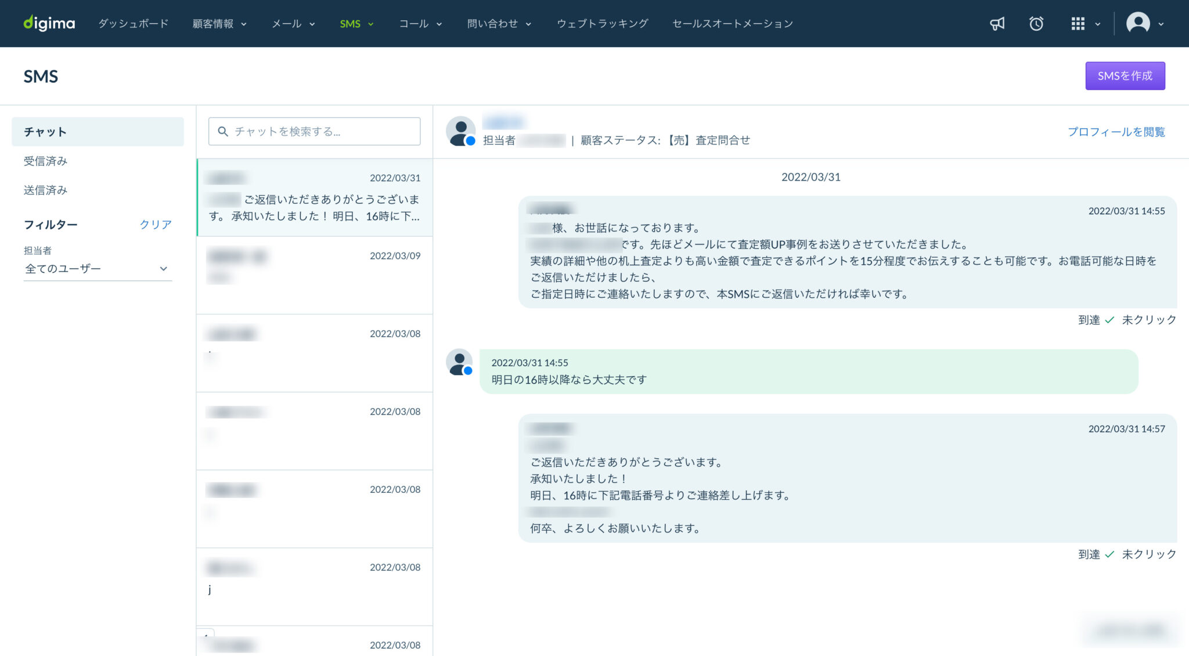The width and height of the screenshot is (1189, 656).
Task: Click the search magnifier in chat search
Action: [222, 131]
